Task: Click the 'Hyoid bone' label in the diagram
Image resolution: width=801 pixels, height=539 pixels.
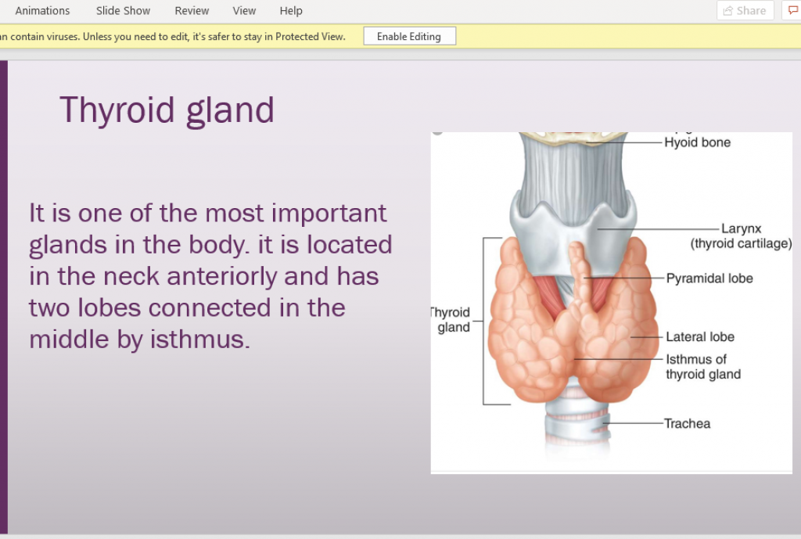Action: [697, 142]
